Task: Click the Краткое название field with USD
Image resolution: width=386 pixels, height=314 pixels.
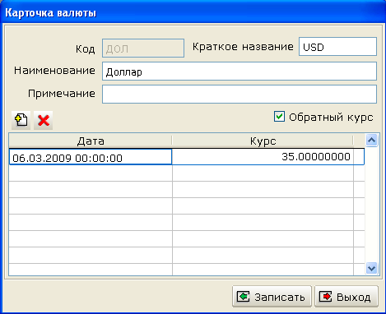Action: [337, 47]
